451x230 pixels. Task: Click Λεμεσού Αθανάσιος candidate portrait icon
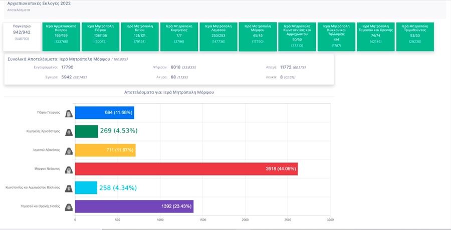click(x=69, y=151)
